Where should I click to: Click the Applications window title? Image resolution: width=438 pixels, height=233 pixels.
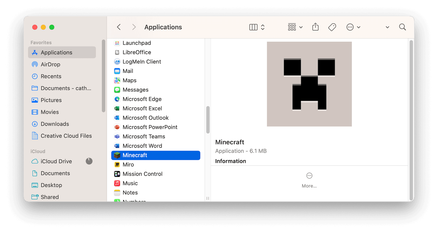coord(163,27)
